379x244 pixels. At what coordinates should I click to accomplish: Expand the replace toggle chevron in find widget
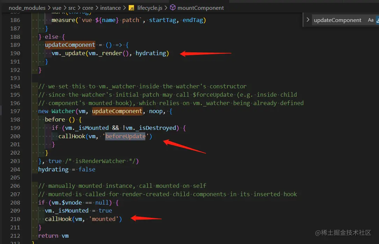point(308,20)
